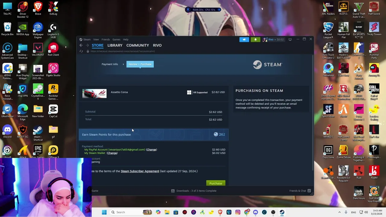Open Grand Theft Auto V shortcut
Viewport: 386px width, 217px height.
pyautogui.click(x=359, y=10)
